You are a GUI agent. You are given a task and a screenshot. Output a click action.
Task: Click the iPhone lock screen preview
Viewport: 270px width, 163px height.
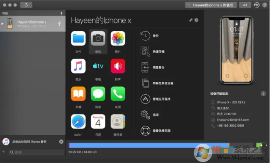point(236,50)
